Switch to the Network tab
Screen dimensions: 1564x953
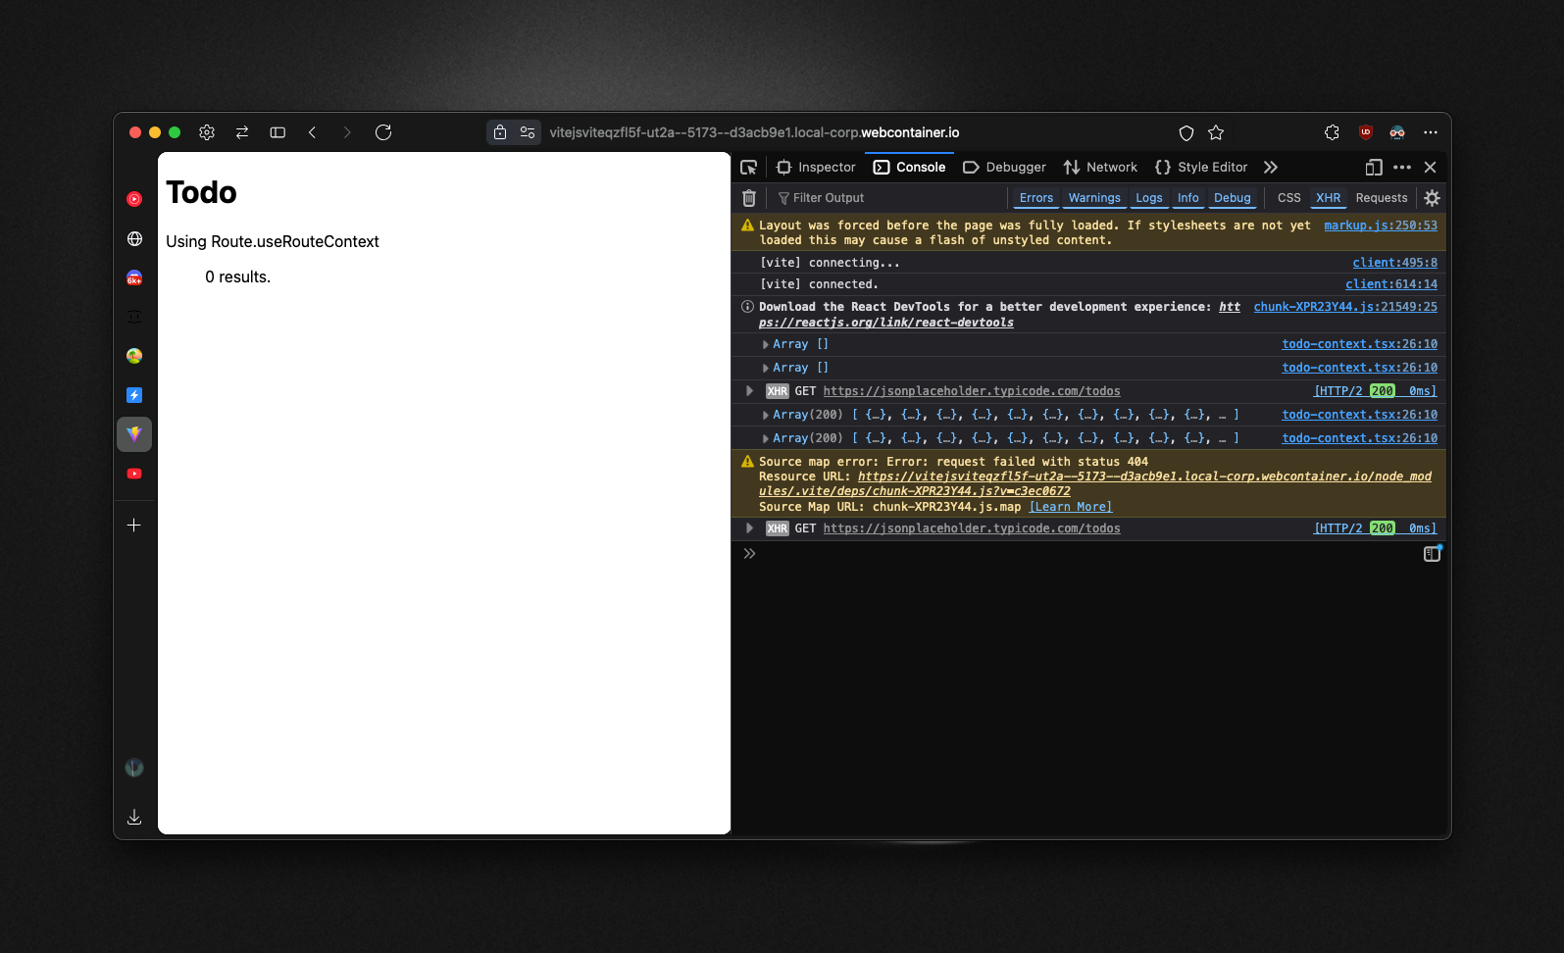(1101, 168)
